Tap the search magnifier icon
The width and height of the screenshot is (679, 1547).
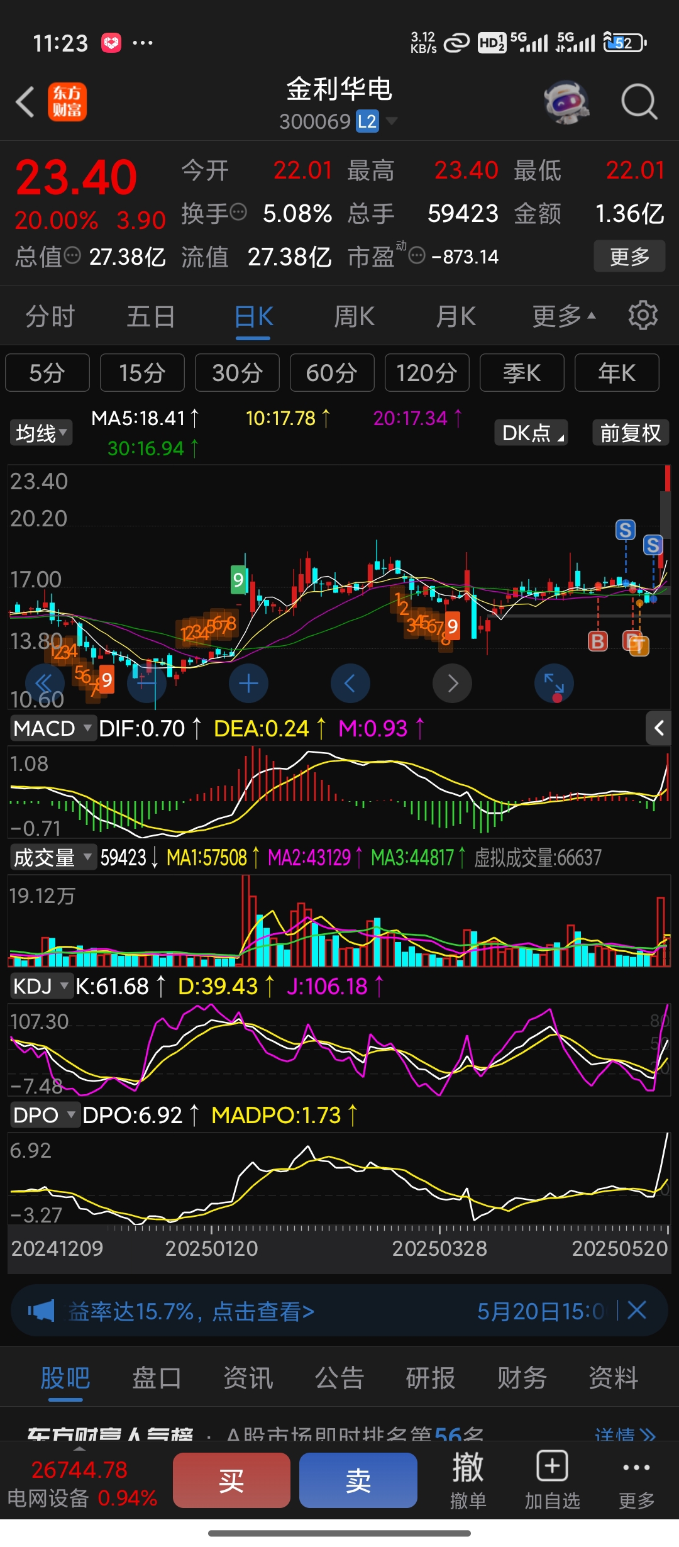[x=639, y=102]
